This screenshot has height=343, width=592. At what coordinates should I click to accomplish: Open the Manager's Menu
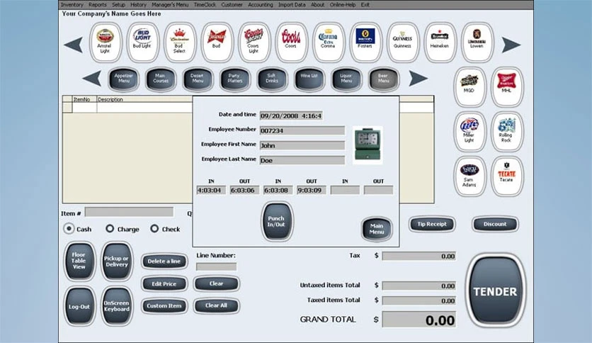pyautogui.click(x=170, y=4)
